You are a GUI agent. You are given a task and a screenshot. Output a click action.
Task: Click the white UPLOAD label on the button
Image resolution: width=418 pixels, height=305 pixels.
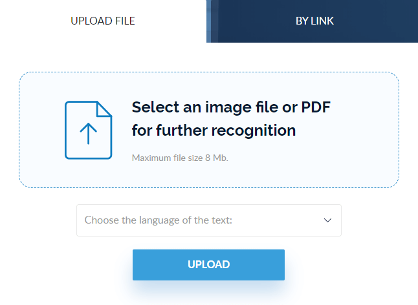click(208, 264)
